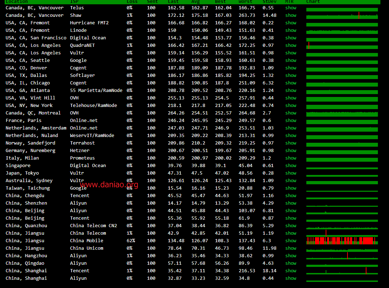The width and height of the screenshot is (389, 288).
Task: Click the best value 13.29
Action: pos(222,203)
